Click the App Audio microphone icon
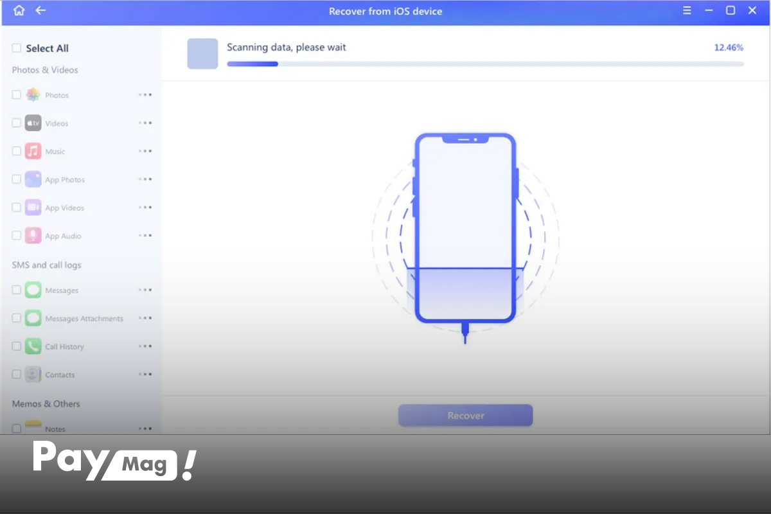The width and height of the screenshot is (771, 514). point(33,236)
